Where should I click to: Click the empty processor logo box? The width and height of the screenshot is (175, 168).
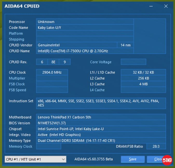point(150,36)
